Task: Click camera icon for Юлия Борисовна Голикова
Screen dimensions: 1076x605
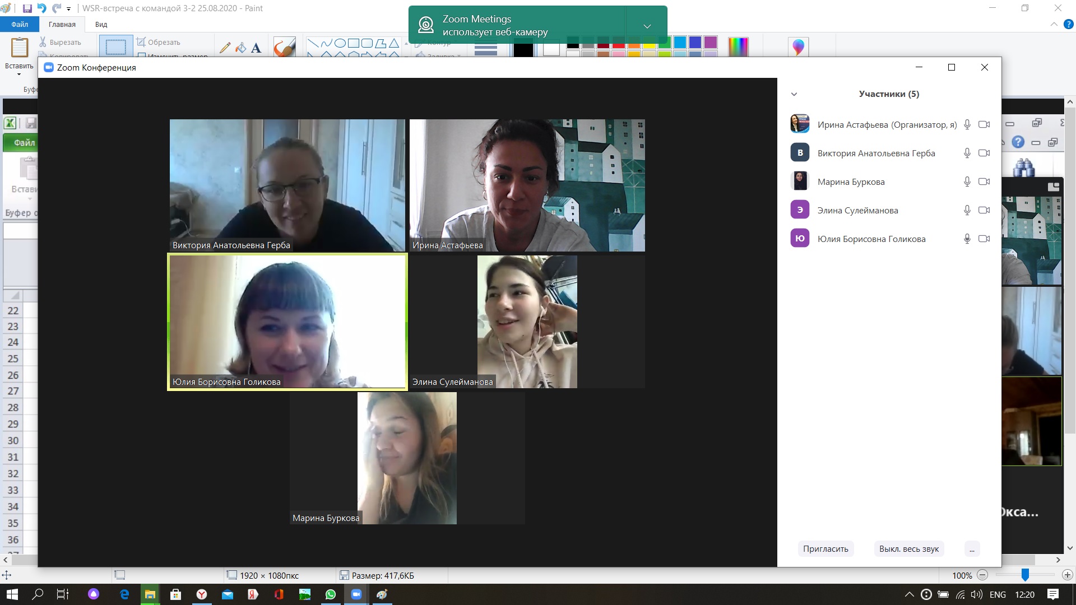Action: click(984, 239)
